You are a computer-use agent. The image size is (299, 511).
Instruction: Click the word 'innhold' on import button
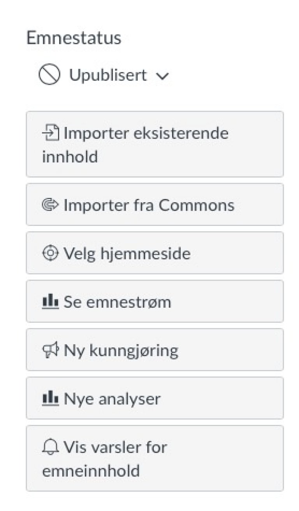(x=70, y=157)
